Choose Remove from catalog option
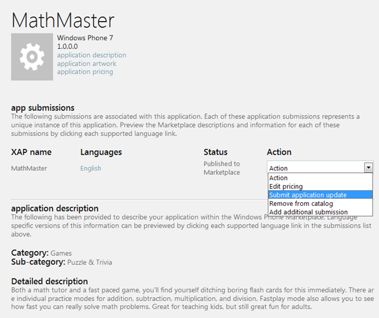The image size is (379, 318). (x=320, y=203)
